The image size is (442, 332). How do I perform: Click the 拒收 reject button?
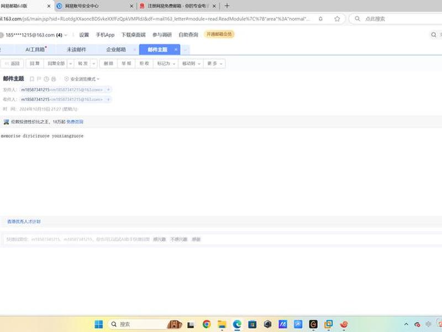[x=144, y=64]
